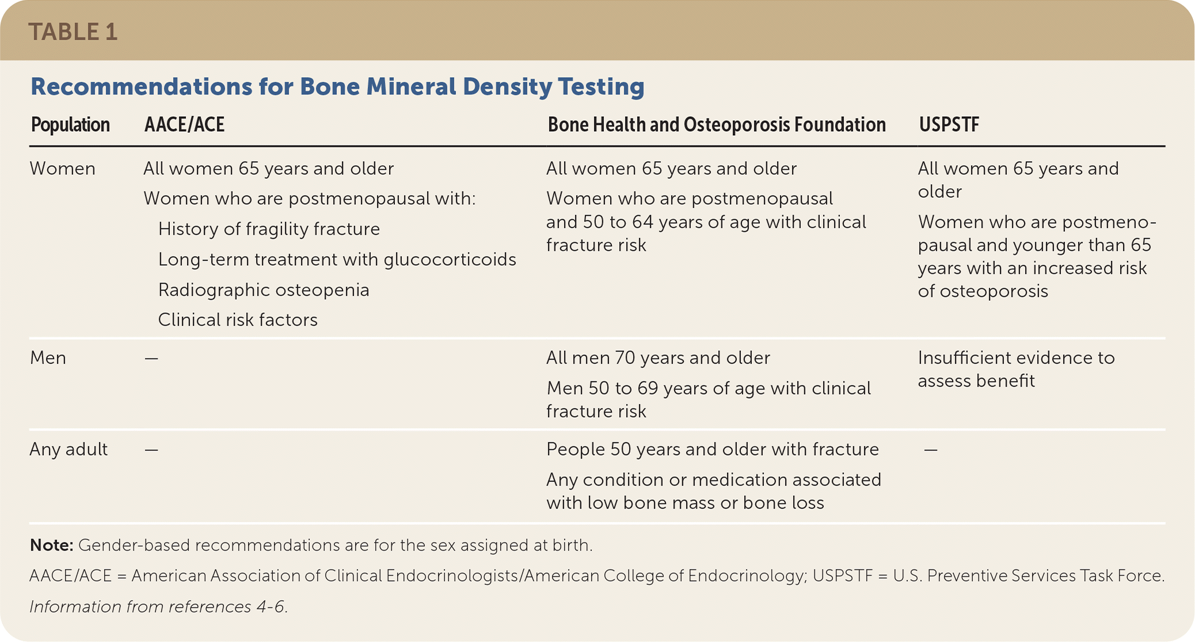Click the Clinical risk factors entry

pos(238,320)
